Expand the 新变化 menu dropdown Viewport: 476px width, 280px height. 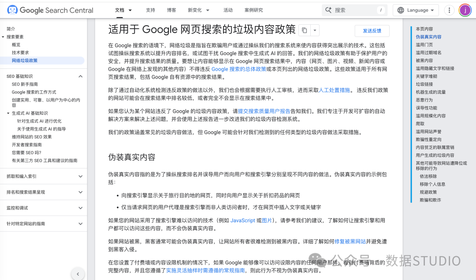[x=208, y=10]
